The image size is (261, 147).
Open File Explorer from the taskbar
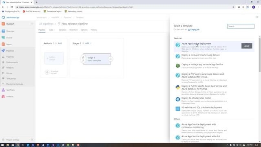(8, 145)
